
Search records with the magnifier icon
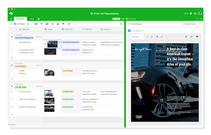point(121,24)
